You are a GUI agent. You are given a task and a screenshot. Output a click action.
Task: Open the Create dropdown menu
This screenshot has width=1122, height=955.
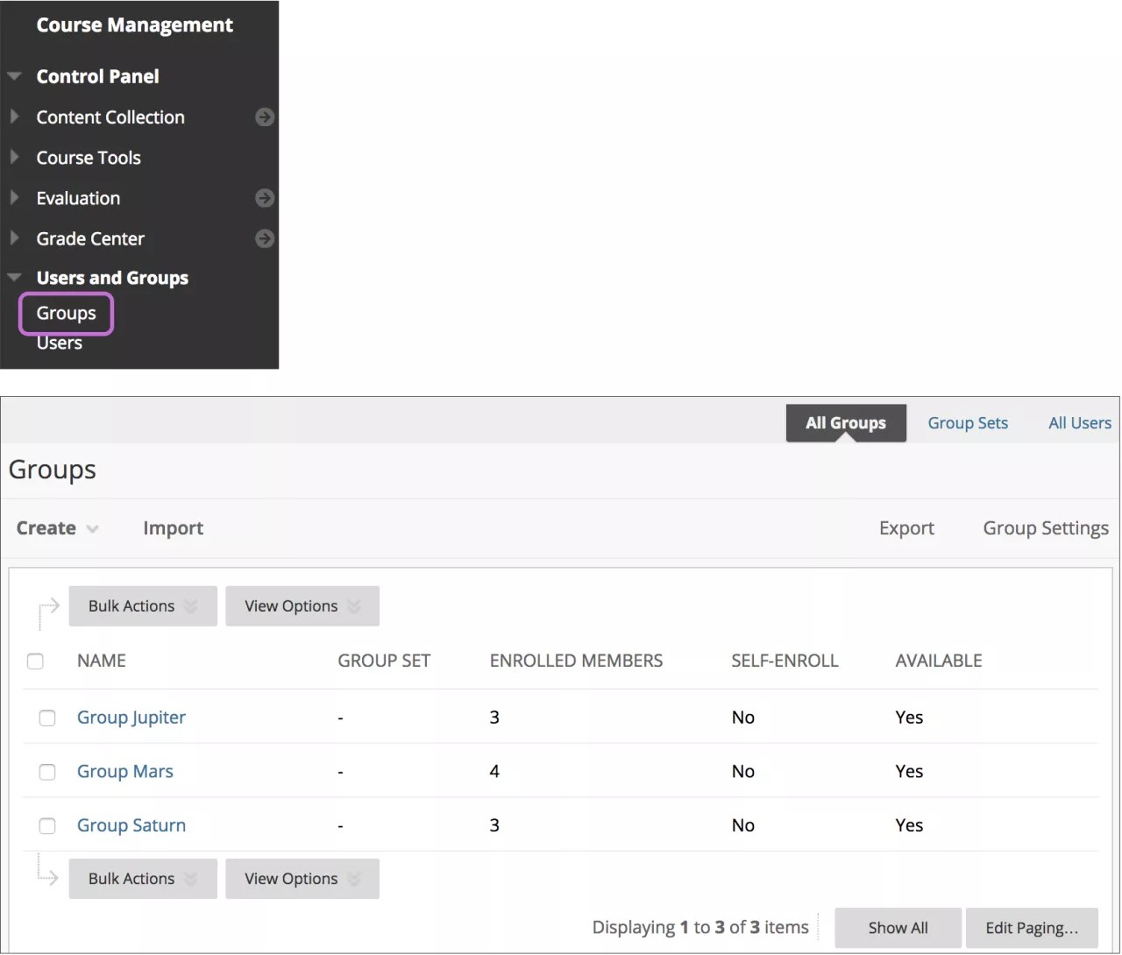pyautogui.click(x=57, y=528)
